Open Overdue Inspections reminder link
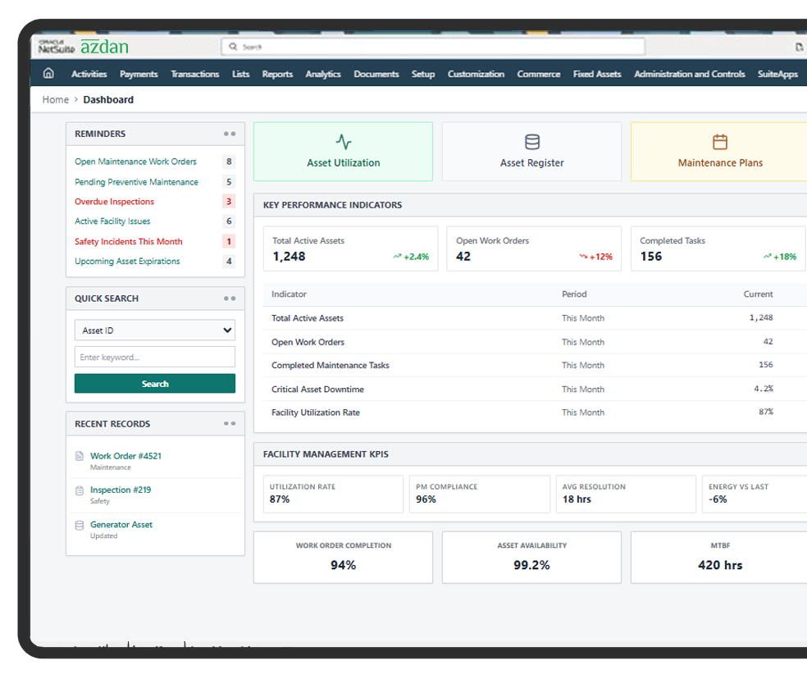The width and height of the screenshot is (807, 679). [x=114, y=202]
